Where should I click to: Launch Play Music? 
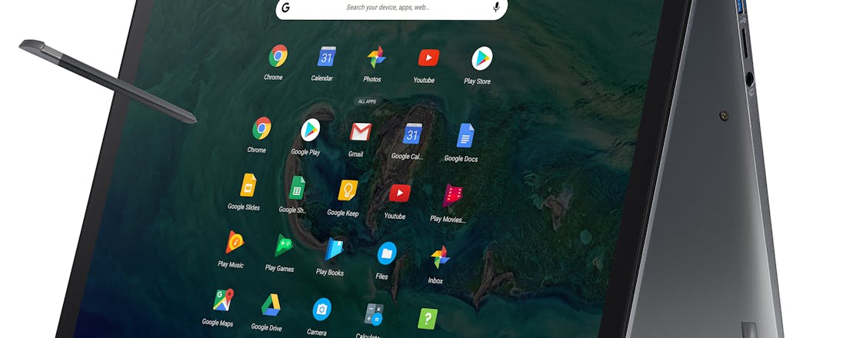point(235,243)
